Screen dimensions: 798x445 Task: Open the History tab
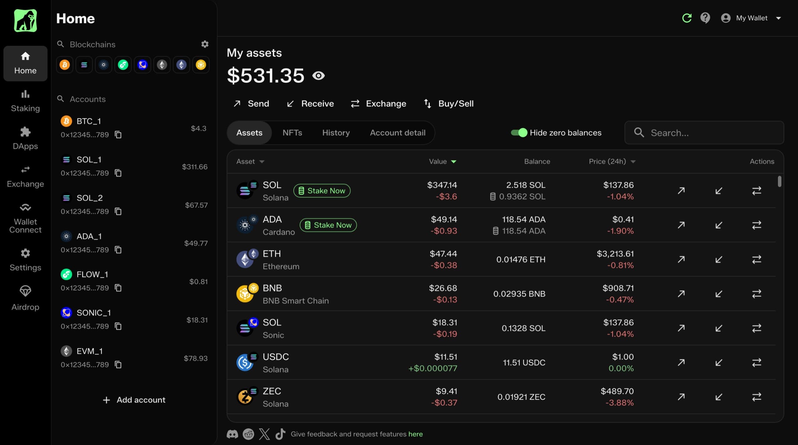335,133
